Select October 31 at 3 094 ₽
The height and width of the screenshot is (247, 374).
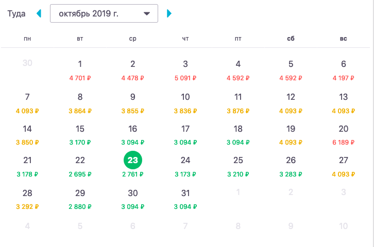tap(185, 198)
